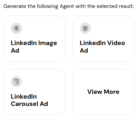Click the 'LinkedIn Image Ad' title text
Image resolution: width=137 pixels, height=117 pixels.
pos(34,47)
